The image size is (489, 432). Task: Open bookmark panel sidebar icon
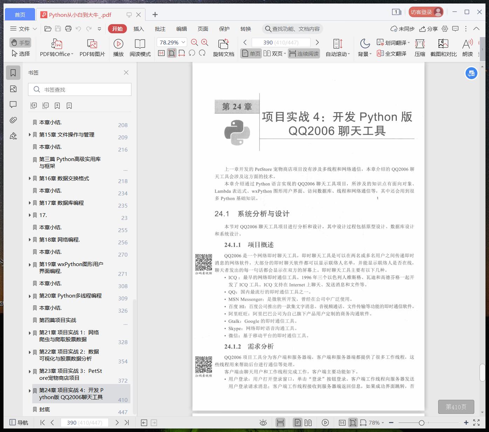tap(13, 73)
